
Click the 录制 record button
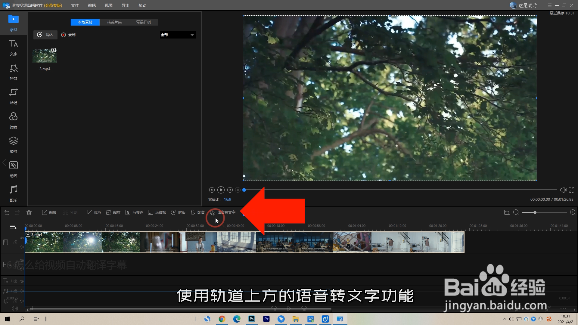pyautogui.click(x=68, y=35)
